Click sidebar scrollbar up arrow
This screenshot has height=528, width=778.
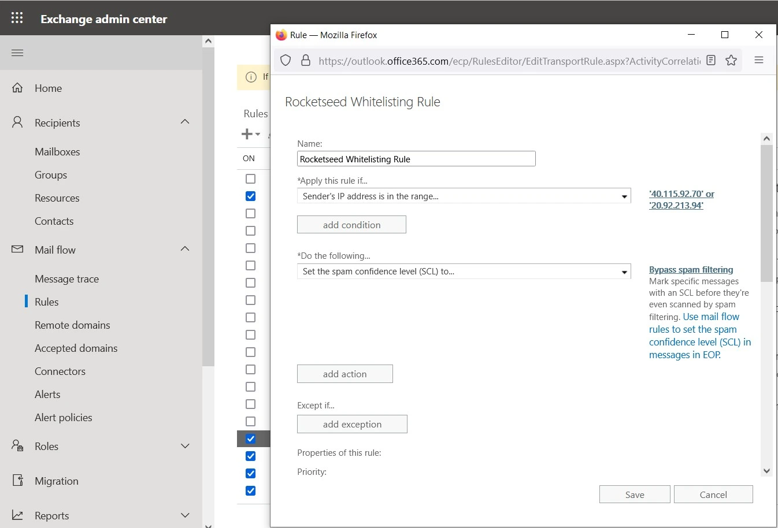click(208, 41)
